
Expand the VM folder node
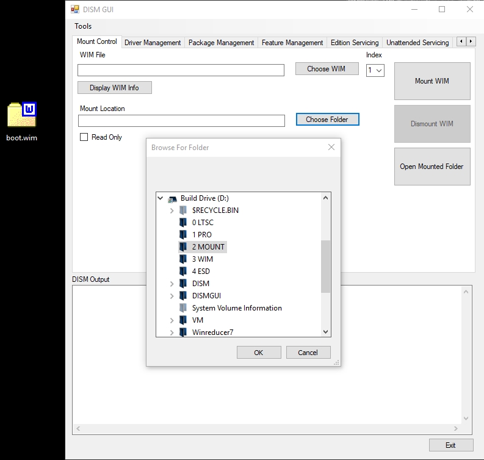coord(172,320)
